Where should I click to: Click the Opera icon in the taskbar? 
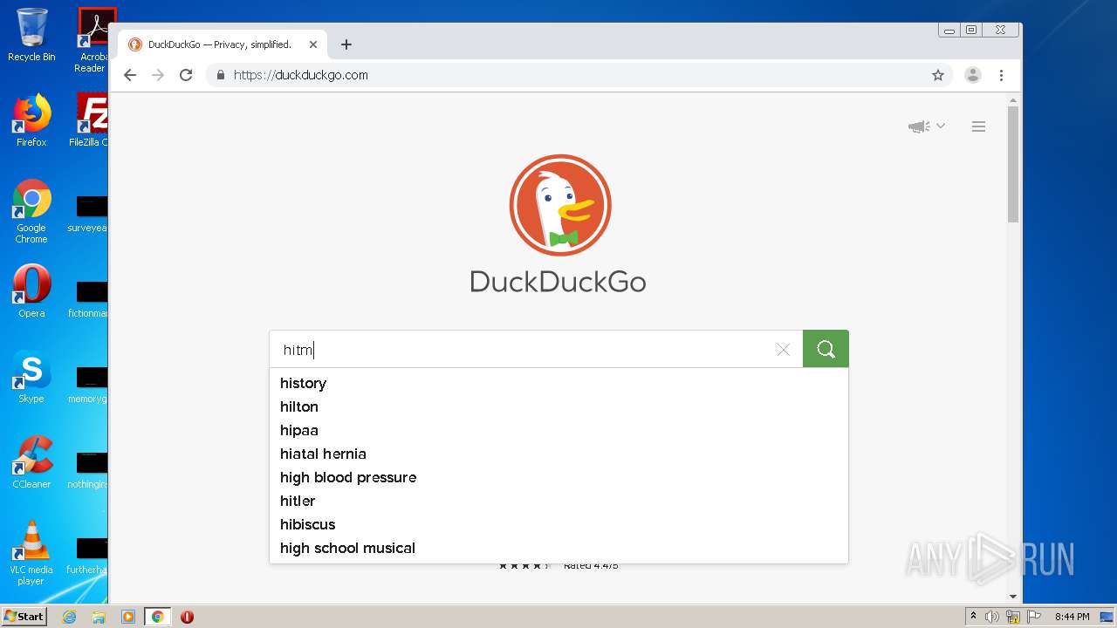coord(187,617)
